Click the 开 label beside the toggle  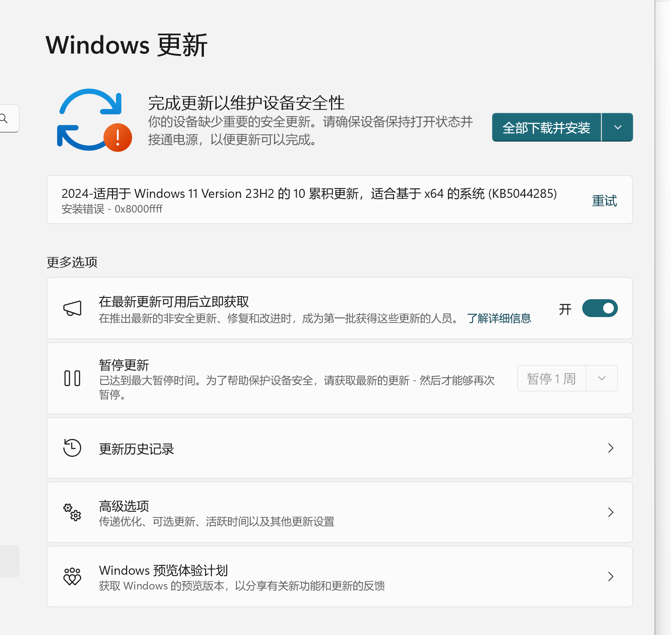pyautogui.click(x=565, y=309)
